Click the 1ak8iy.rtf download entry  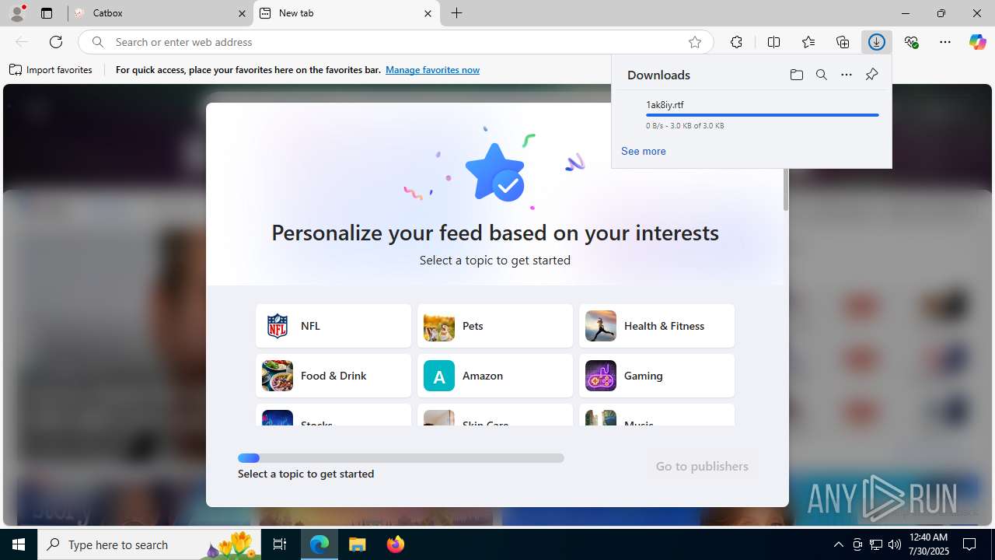tap(752, 114)
